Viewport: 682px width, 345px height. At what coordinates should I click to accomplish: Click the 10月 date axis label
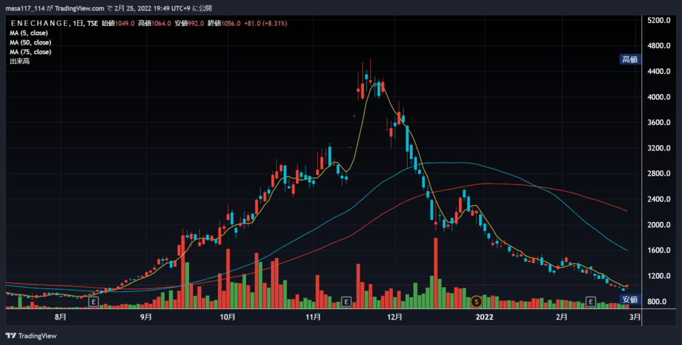click(228, 317)
